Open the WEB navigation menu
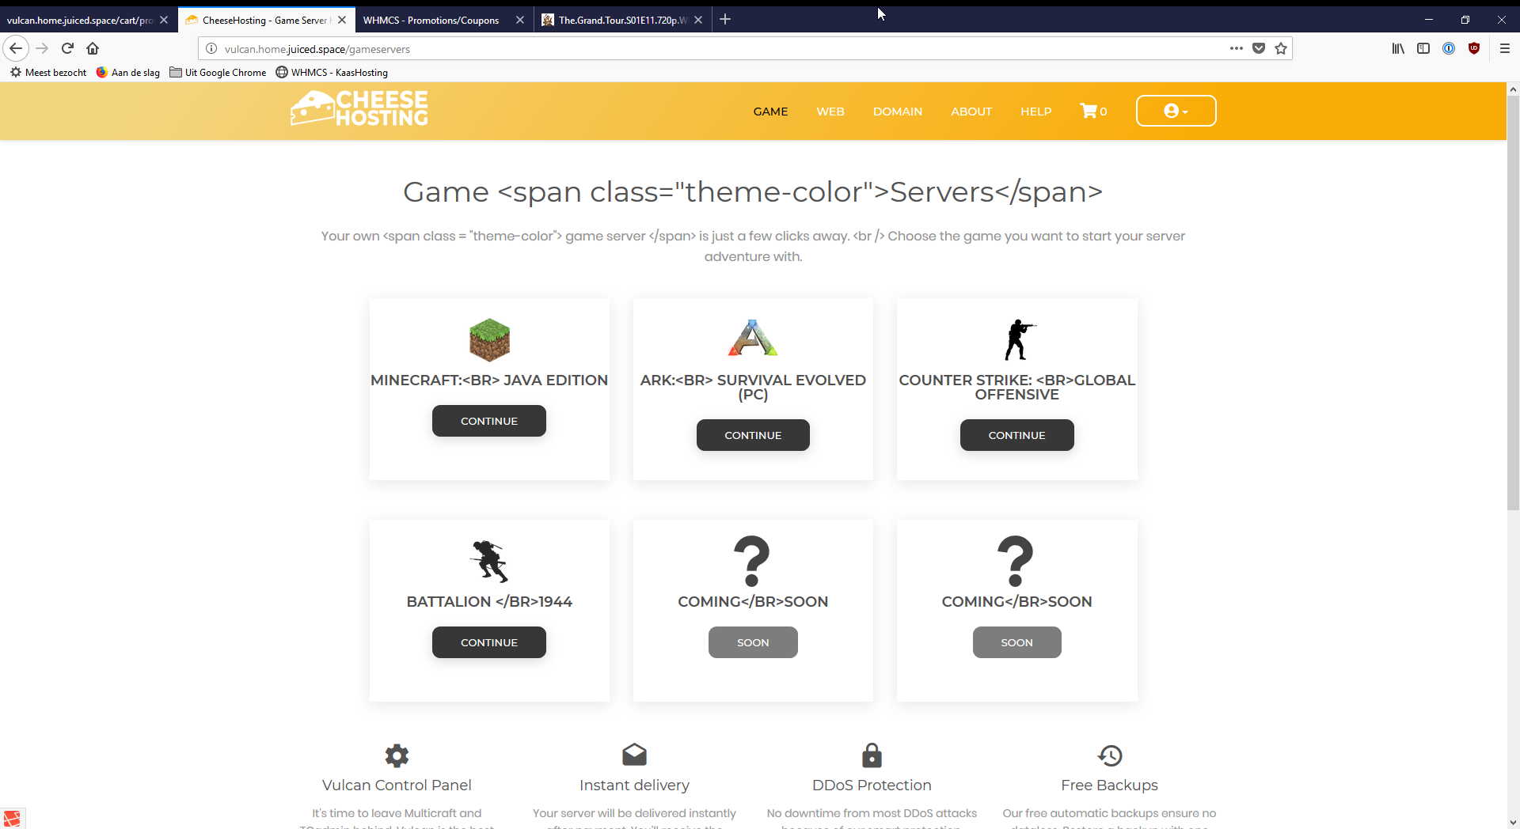The image size is (1520, 829). pyautogui.click(x=830, y=112)
